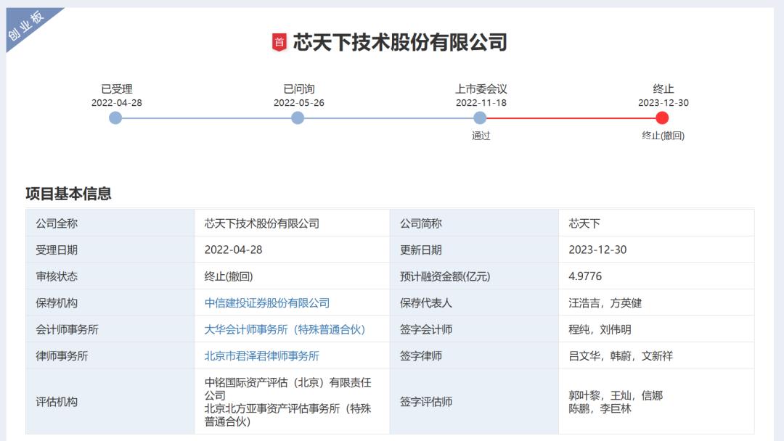Click the company title 芯天下技术股份有限公司

click(x=399, y=41)
